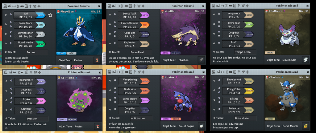Click the Restes item icon in Spiritomb's window

[x=98, y=126]
